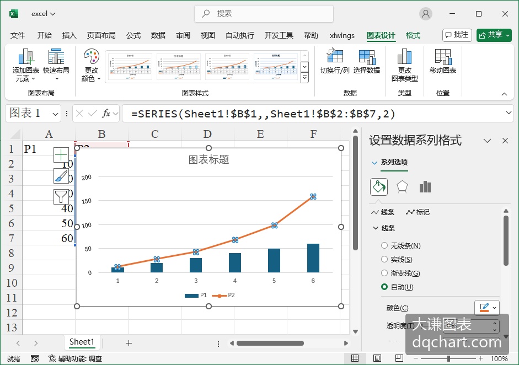
Task: Collapse the ribbon with the chevron
Action: pos(504,94)
